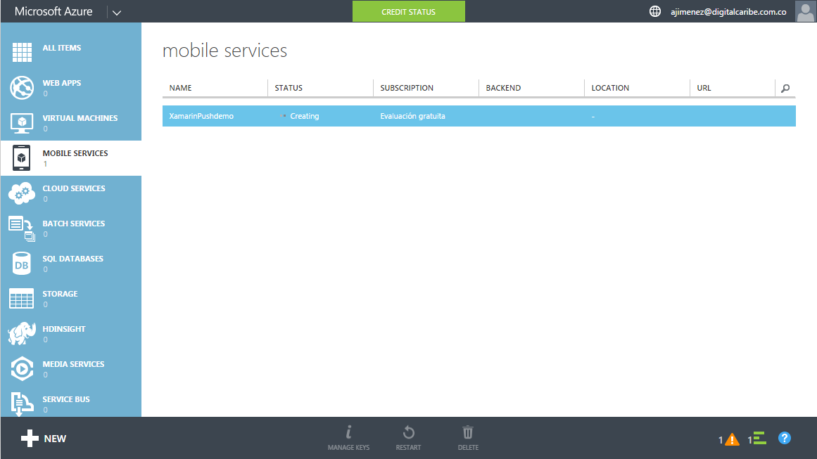This screenshot has height=459, width=817.
Task: Select the HDINSIGHT tab
Action: (x=71, y=334)
